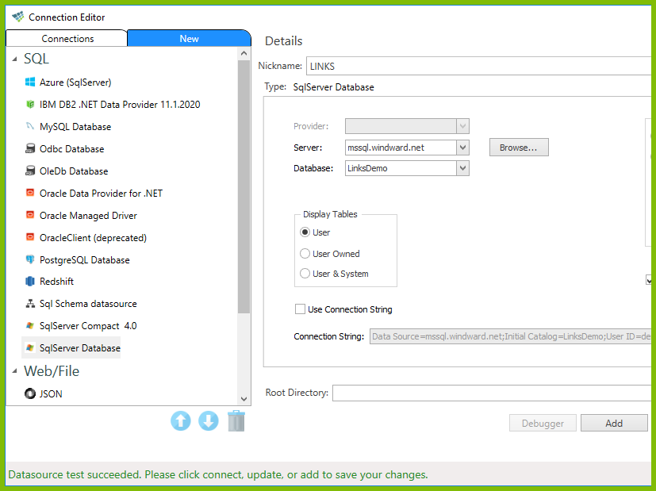The height and width of the screenshot is (491, 656).
Task: Click the Nickname field containing LINKS
Action: (478, 66)
